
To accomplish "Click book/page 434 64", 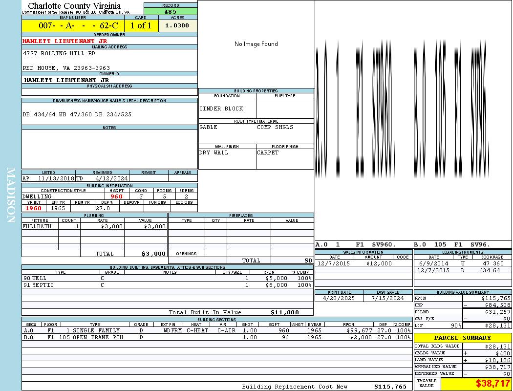I will click(490, 270).
